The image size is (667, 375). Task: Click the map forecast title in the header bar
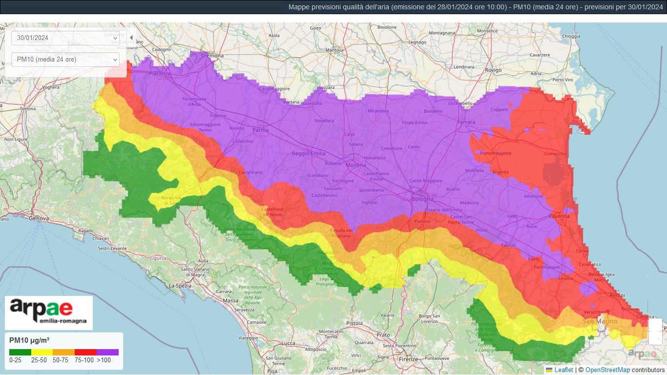[x=475, y=7]
